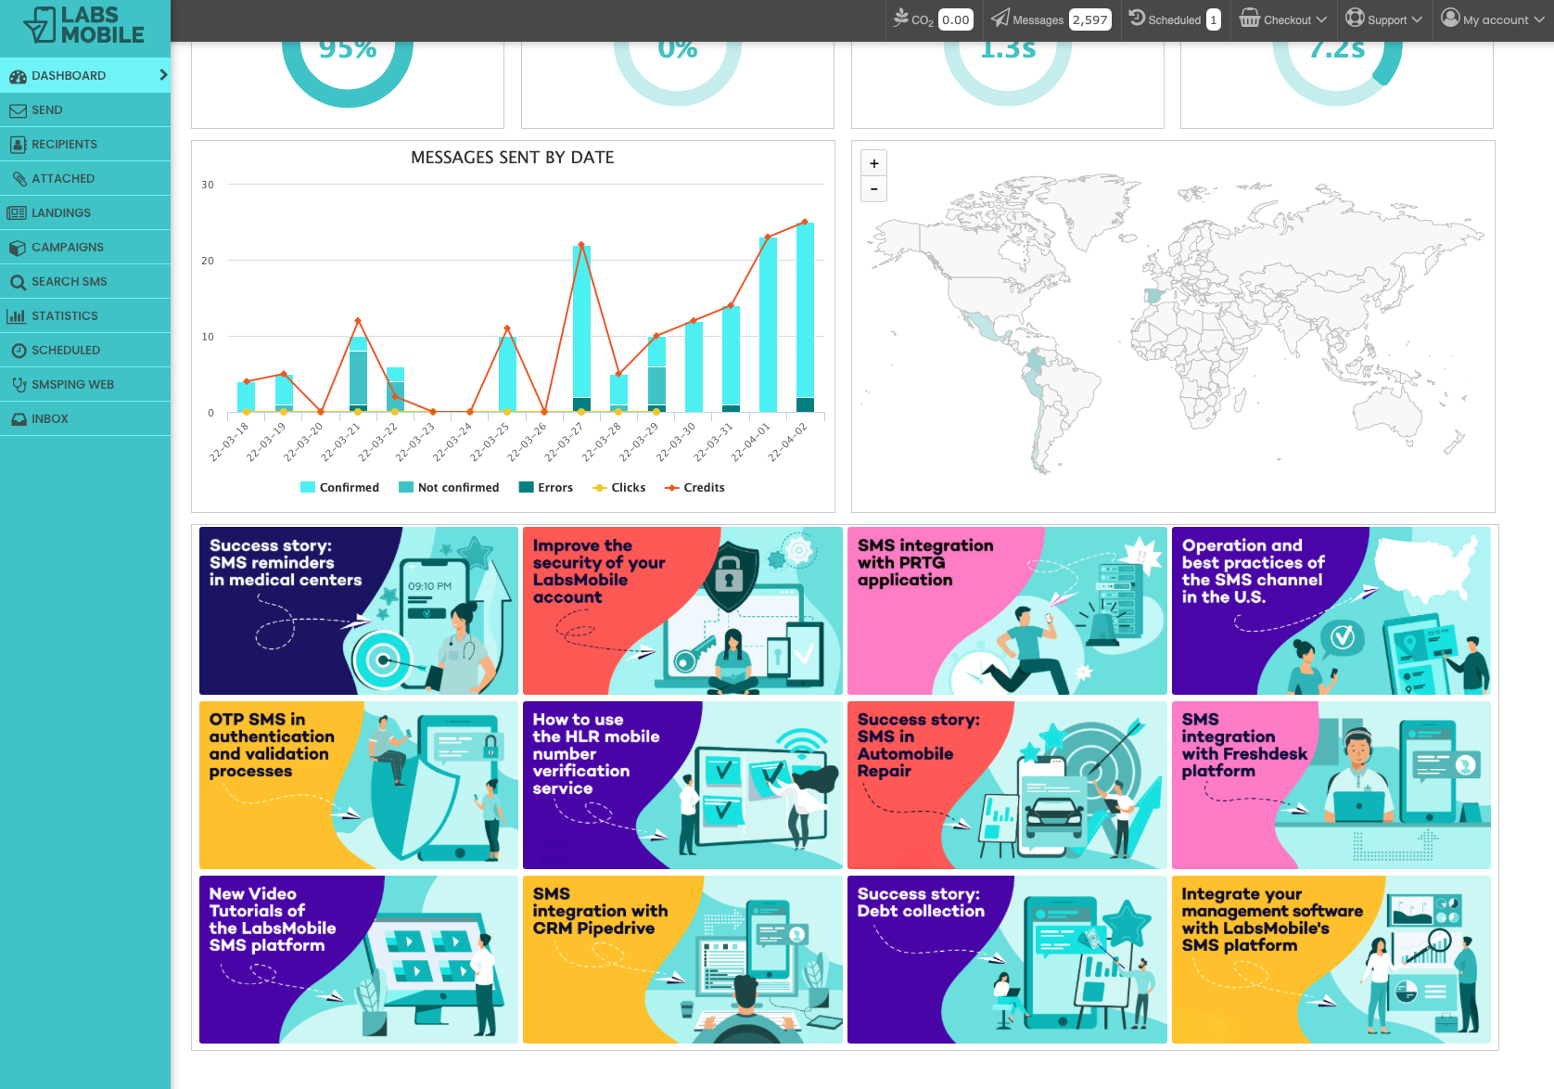This screenshot has width=1554, height=1089.
Task: Click the Search SMS magnifier icon
Action: coord(18,282)
